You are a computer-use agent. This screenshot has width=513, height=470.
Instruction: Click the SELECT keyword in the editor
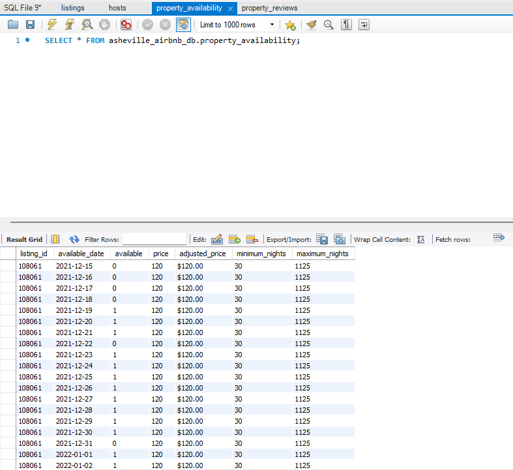59,40
